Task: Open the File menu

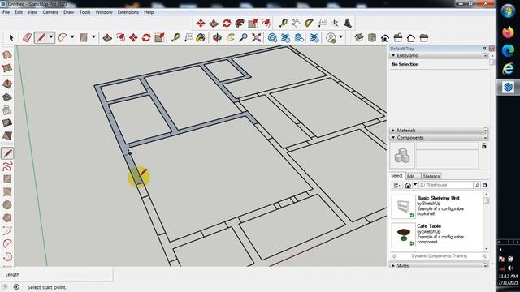Action: point(6,12)
